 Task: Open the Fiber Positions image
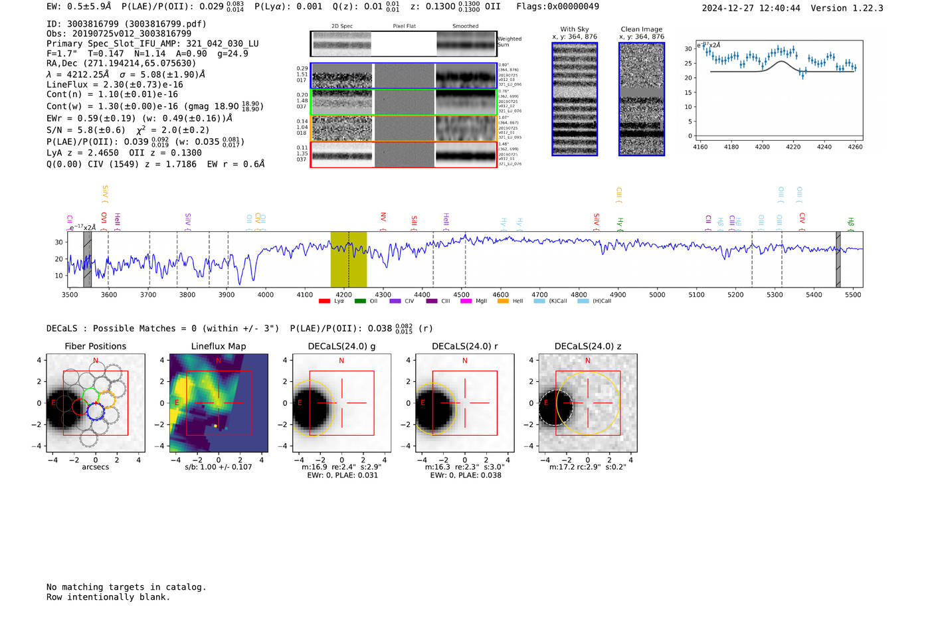click(x=96, y=403)
